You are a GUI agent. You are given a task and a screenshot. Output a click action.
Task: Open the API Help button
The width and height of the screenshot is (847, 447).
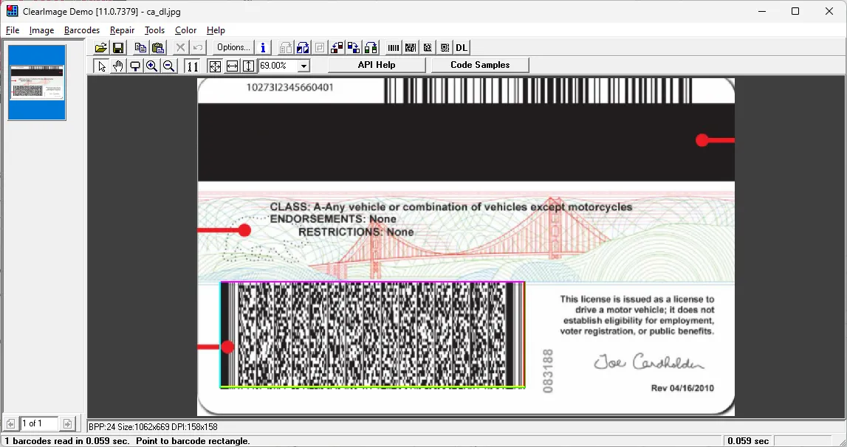coord(377,65)
